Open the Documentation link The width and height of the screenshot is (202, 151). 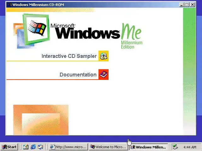78,75
